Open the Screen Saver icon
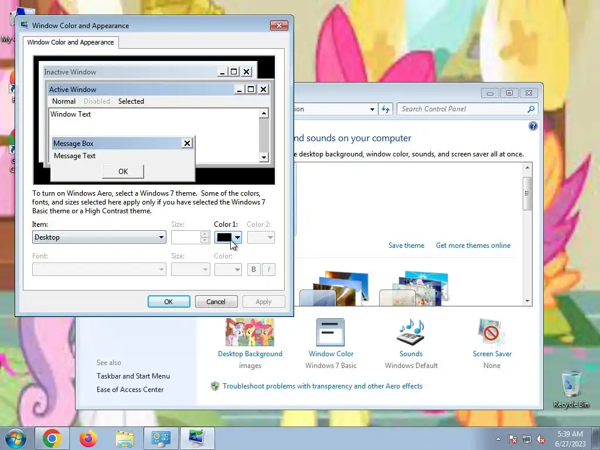 click(x=492, y=332)
